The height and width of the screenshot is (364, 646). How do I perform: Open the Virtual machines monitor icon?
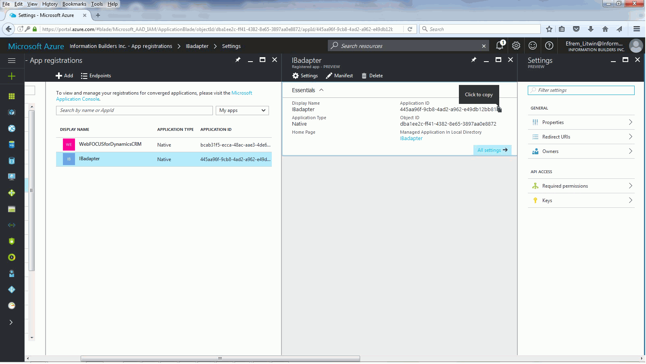(x=12, y=177)
